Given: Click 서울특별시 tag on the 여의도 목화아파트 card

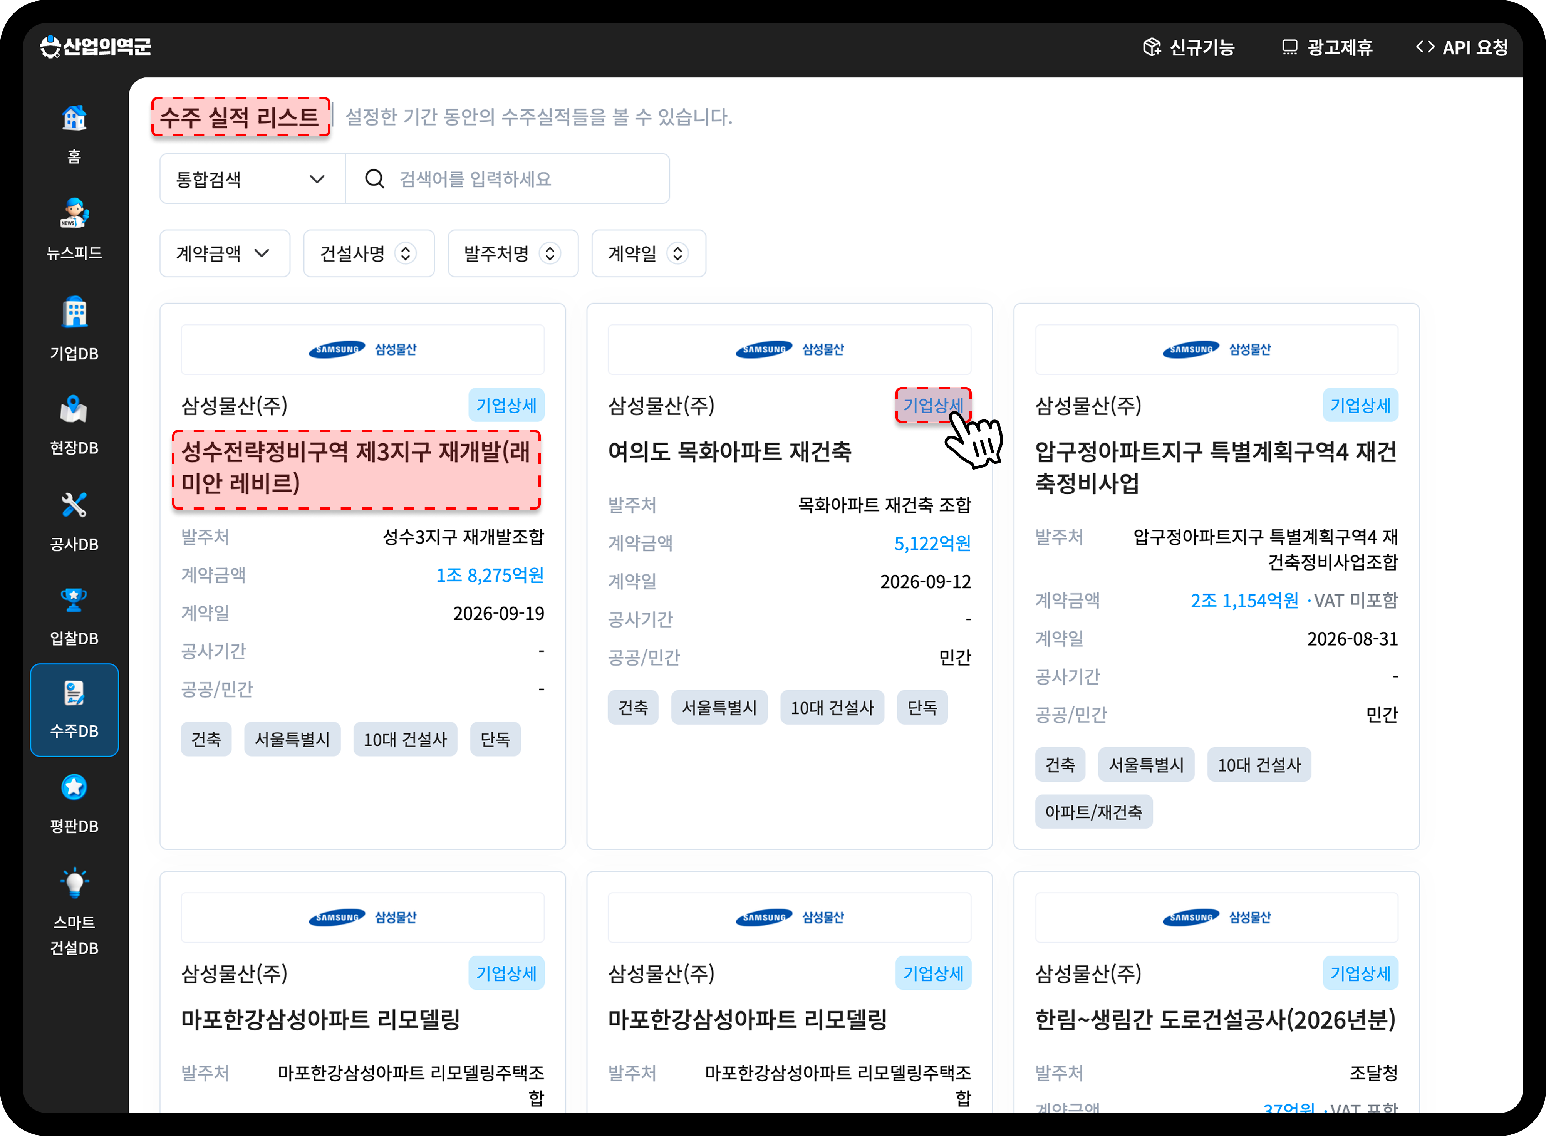Looking at the screenshot, I should tap(719, 708).
